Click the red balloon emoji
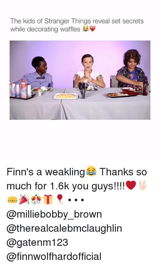The image size is (160, 266). 60,199
